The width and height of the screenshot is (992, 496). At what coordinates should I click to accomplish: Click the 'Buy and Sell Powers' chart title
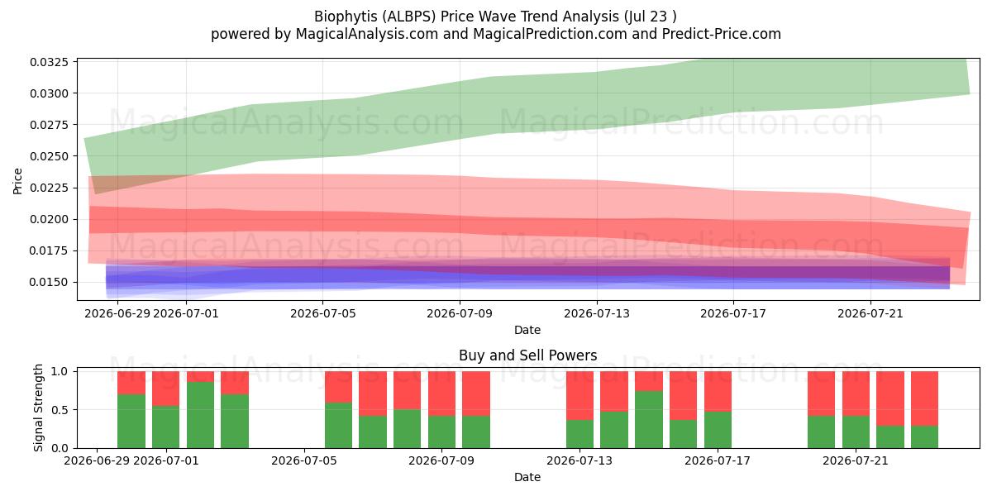click(x=527, y=356)
